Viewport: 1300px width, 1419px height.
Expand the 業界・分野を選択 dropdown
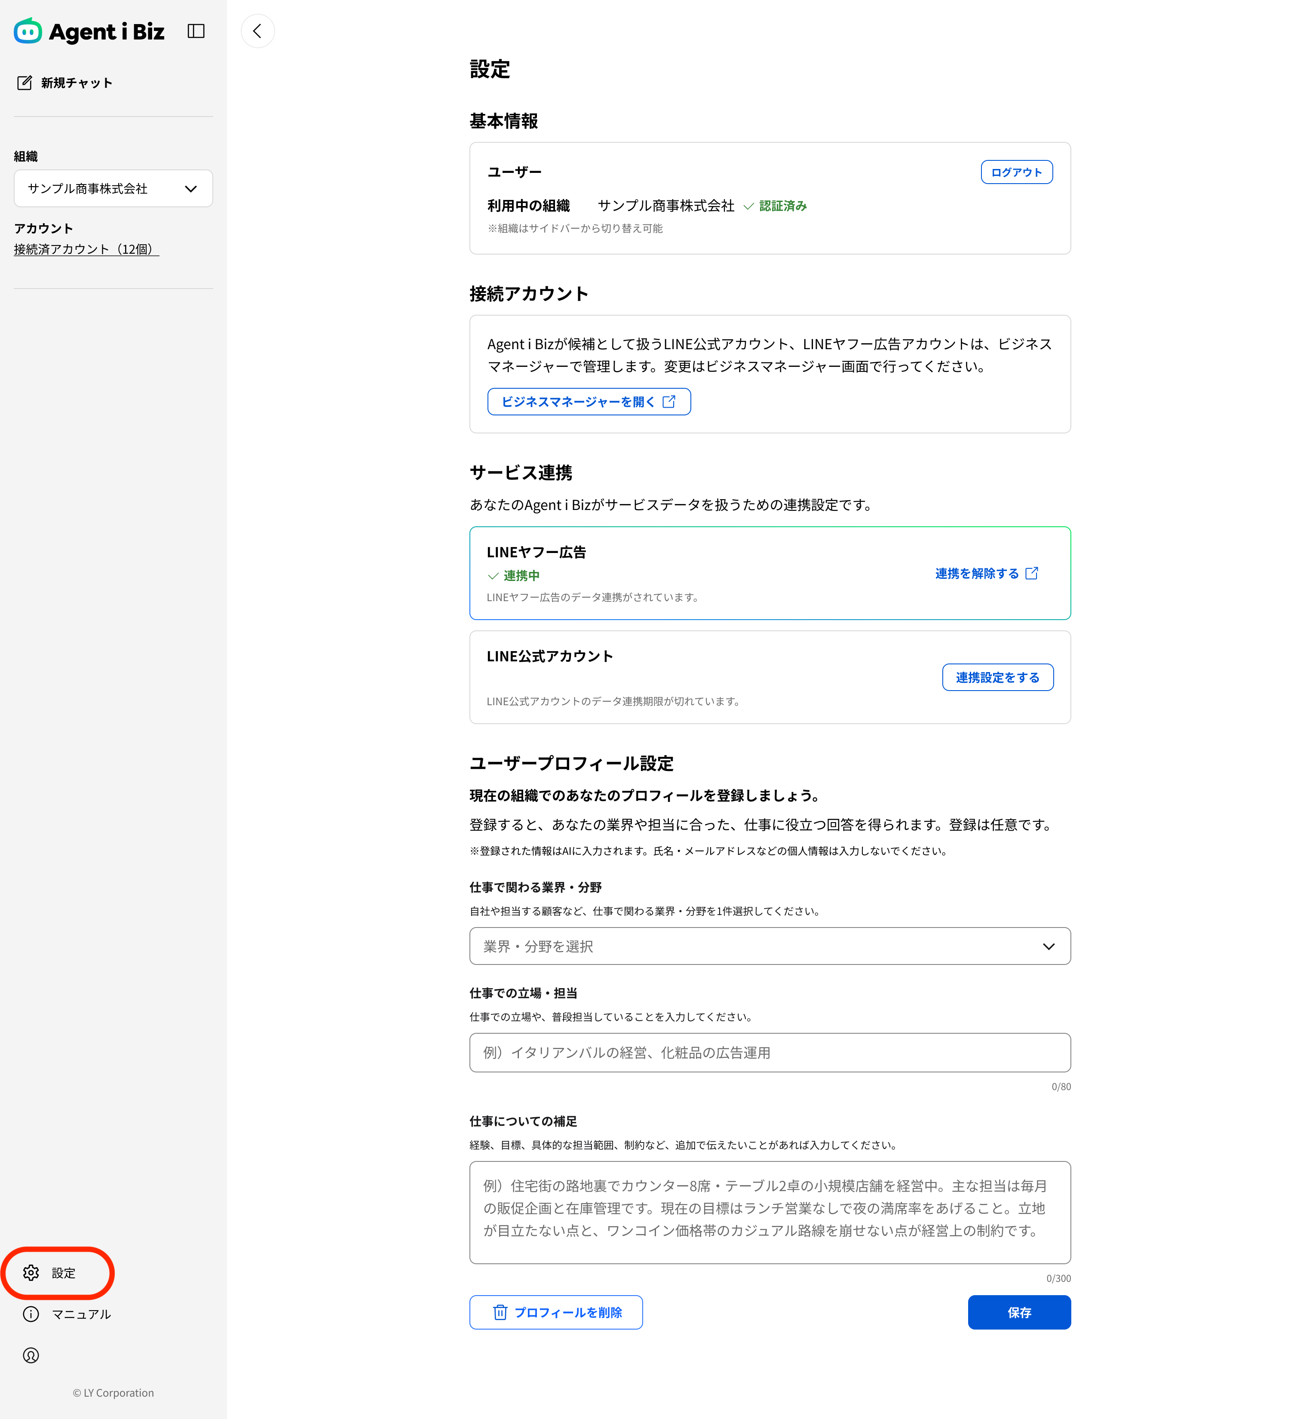(x=770, y=946)
